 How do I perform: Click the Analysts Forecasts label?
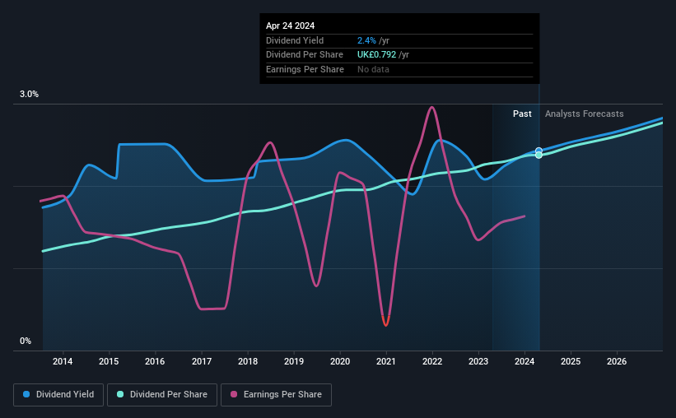click(x=584, y=114)
